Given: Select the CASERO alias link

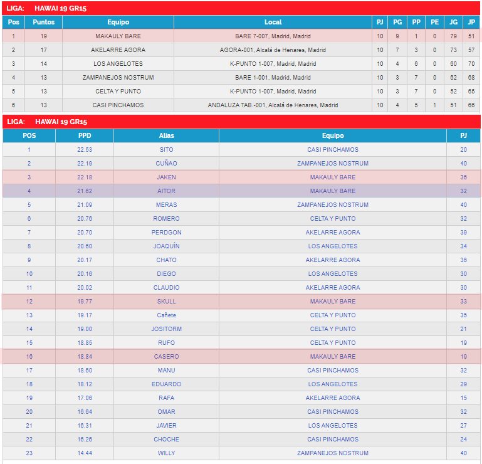Looking at the screenshot, I should (166, 357).
